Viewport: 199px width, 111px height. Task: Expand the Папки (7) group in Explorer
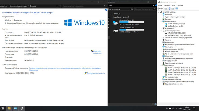tap(112, 14)
